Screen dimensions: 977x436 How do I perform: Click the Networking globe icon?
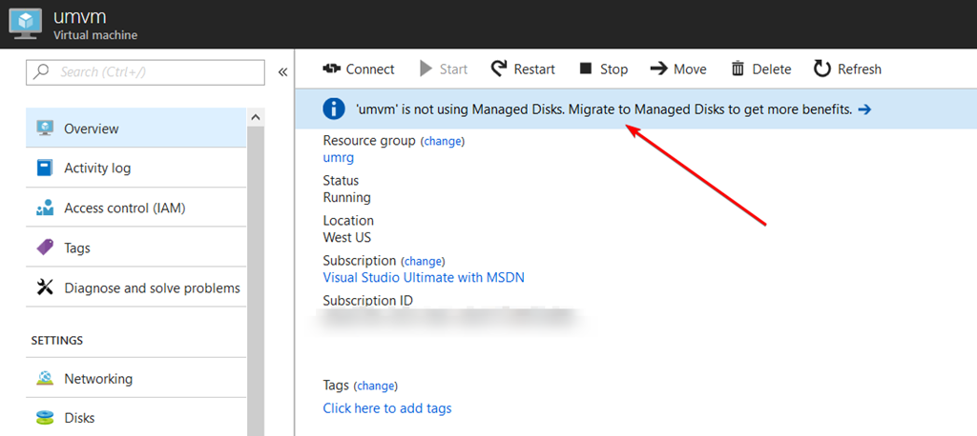(x=45, y=378)
